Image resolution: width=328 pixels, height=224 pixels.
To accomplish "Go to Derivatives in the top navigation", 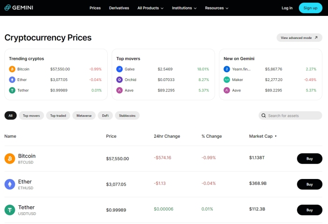I will click(x=119, y=8).
